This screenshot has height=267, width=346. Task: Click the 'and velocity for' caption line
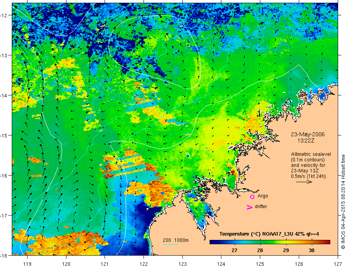(x=308, y=165)
